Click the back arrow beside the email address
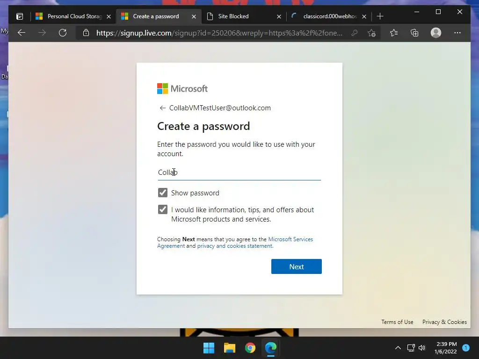The image size is (479, 359). (162, 108)
